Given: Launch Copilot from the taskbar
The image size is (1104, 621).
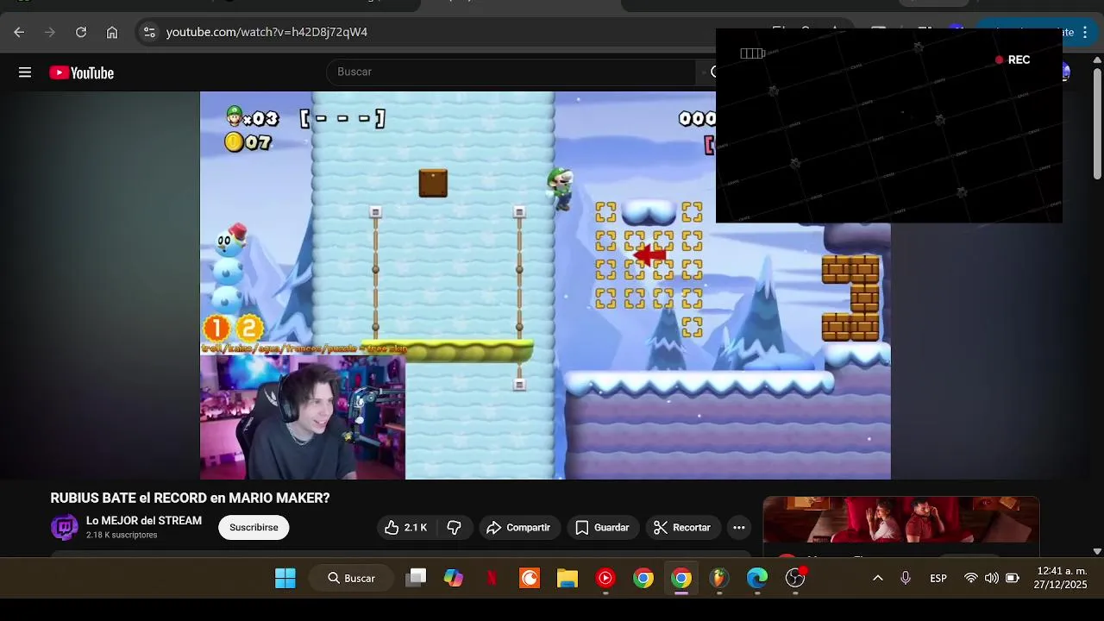Looking at the screenshot, I should pyautogui.click(x=454, y=578).
